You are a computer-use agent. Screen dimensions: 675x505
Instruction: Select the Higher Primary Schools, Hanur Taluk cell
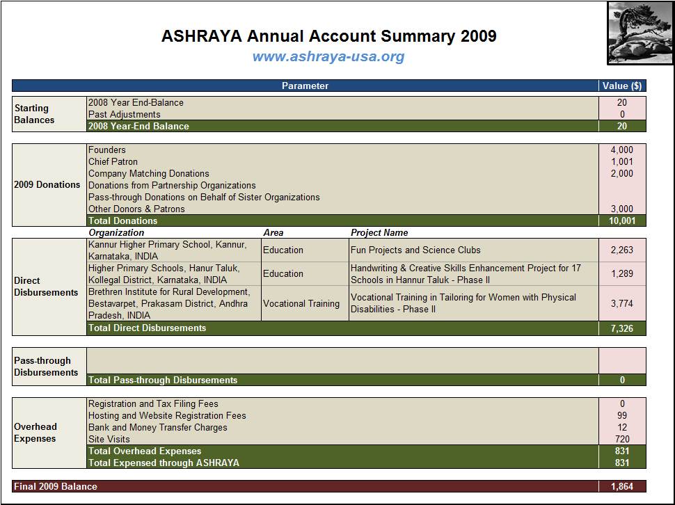[174, 274]
